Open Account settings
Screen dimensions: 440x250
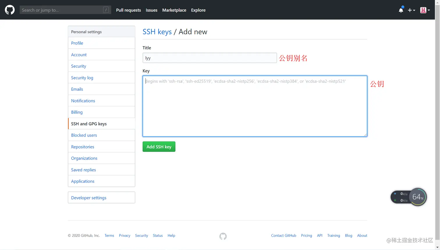pos(101,55)
